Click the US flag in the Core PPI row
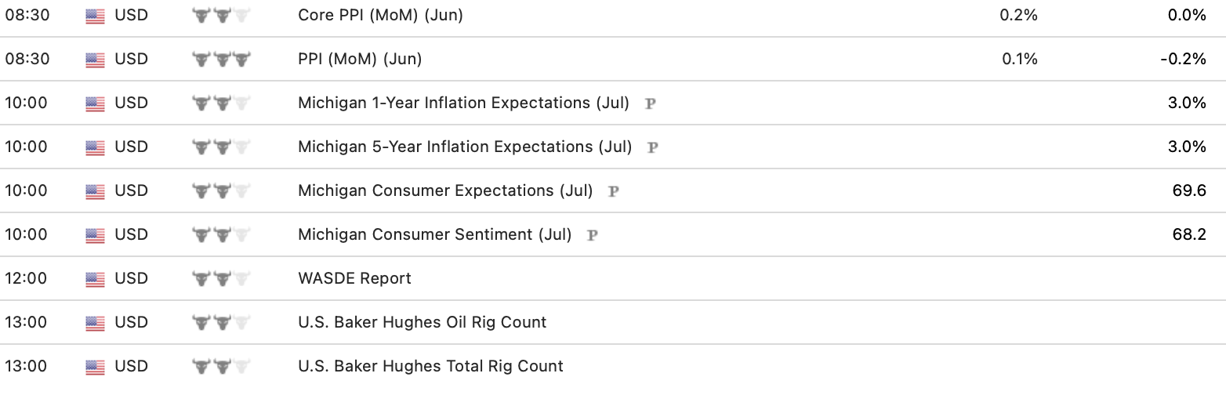1226x395 pixels. pyautogui.click(x=95, y=15)
